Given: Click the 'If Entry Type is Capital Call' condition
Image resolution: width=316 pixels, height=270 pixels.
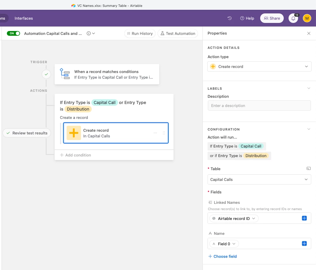Looking at the screenshot, I should coord(237,146).
